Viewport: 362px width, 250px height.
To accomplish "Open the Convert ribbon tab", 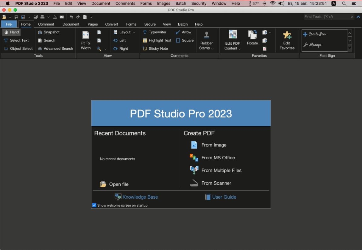I will point(112,24).
